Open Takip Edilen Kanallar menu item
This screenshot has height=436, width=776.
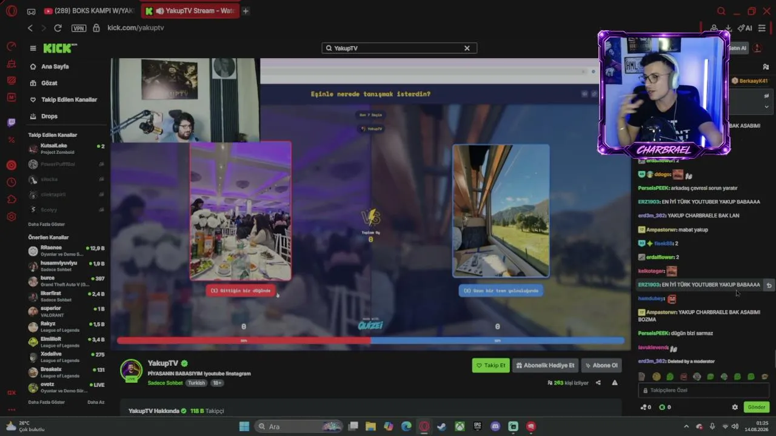click(64, 99)
